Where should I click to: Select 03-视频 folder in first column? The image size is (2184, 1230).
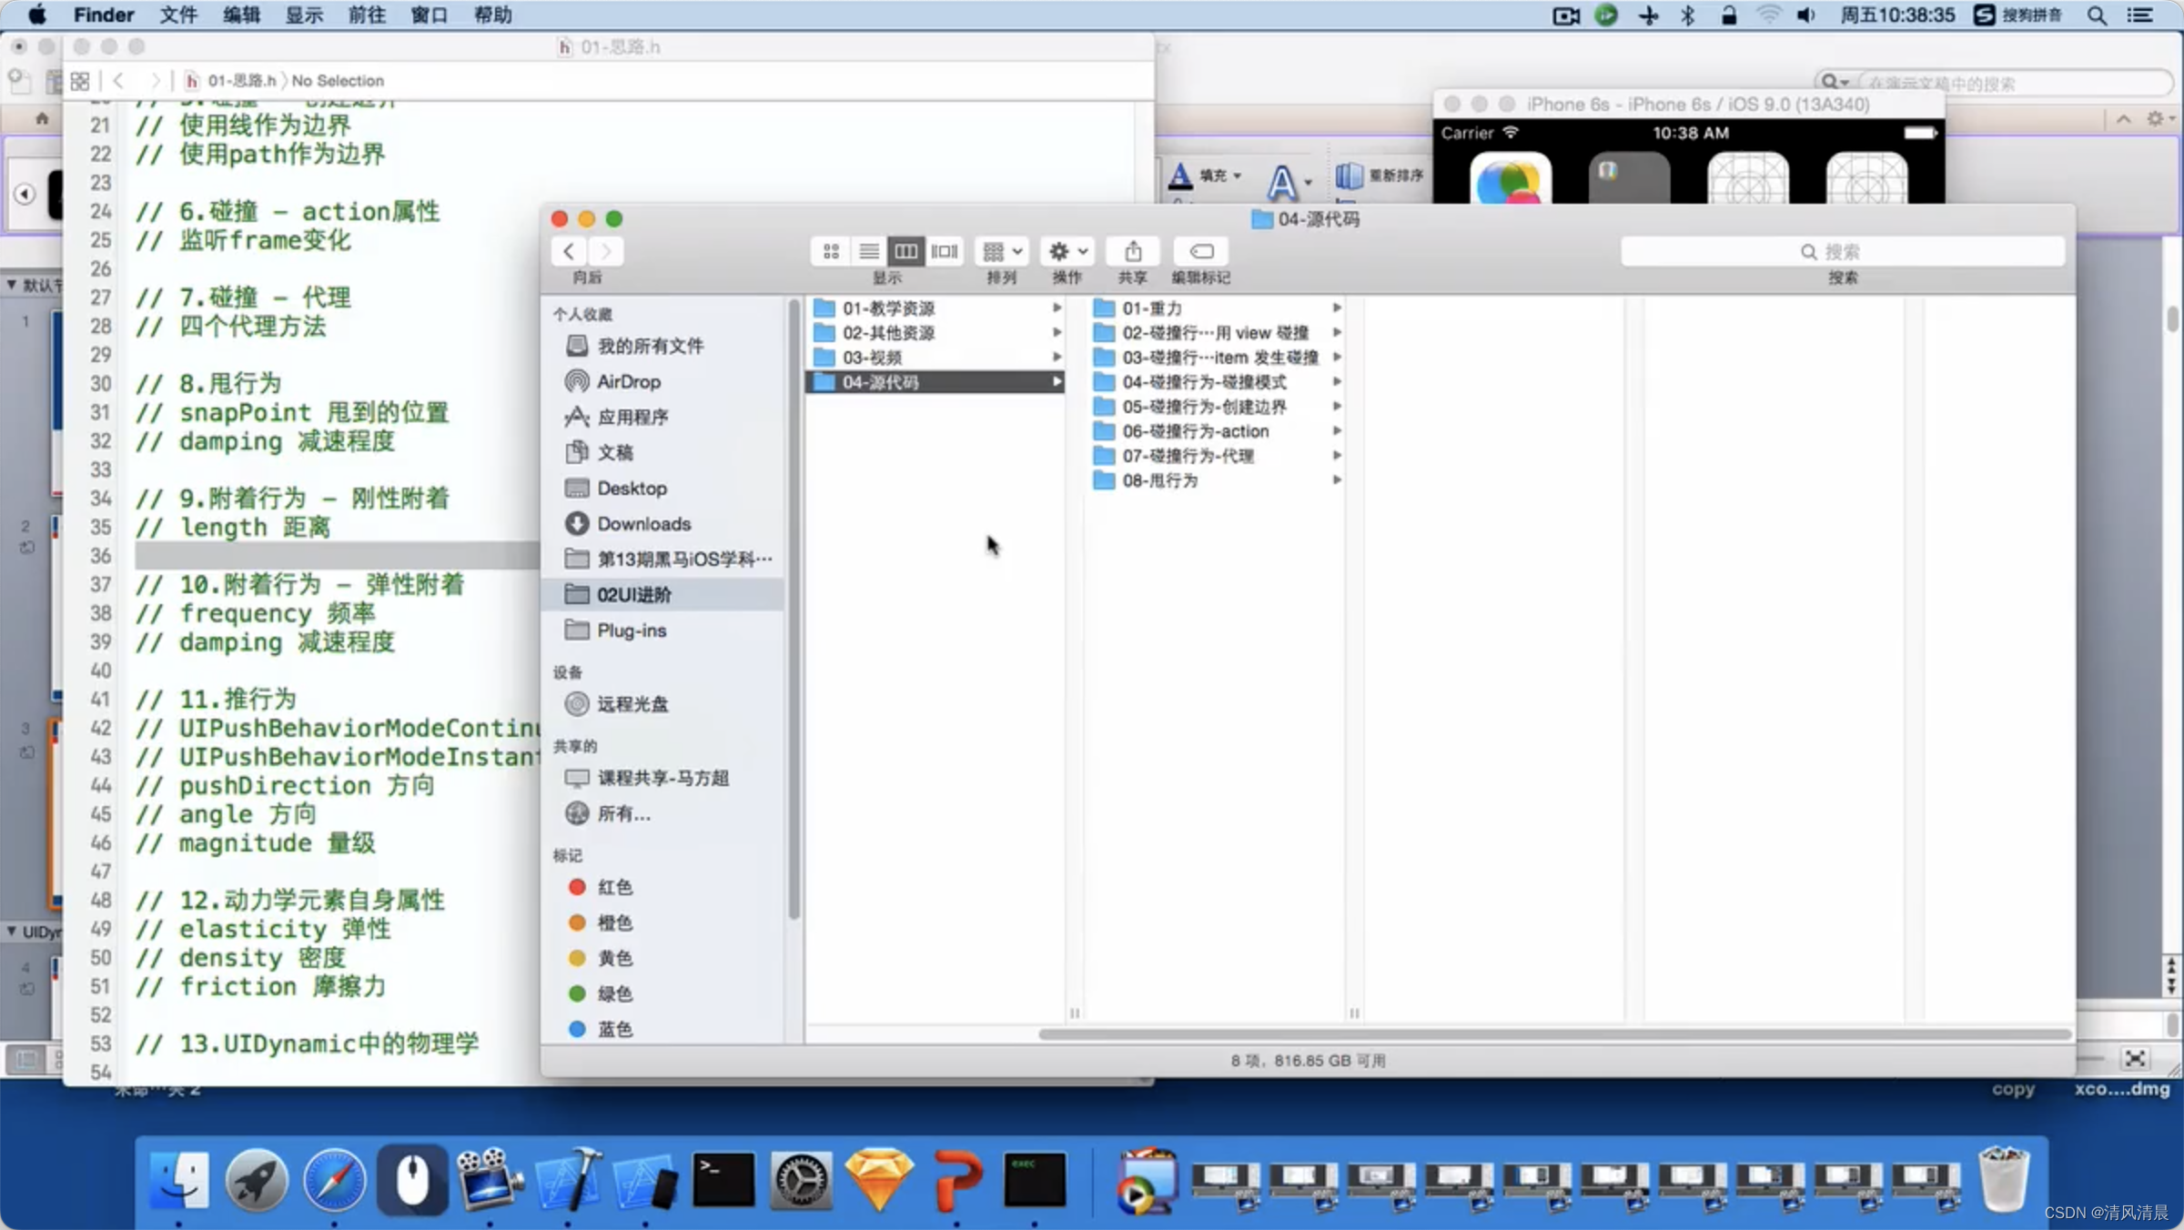pos(872,357)
